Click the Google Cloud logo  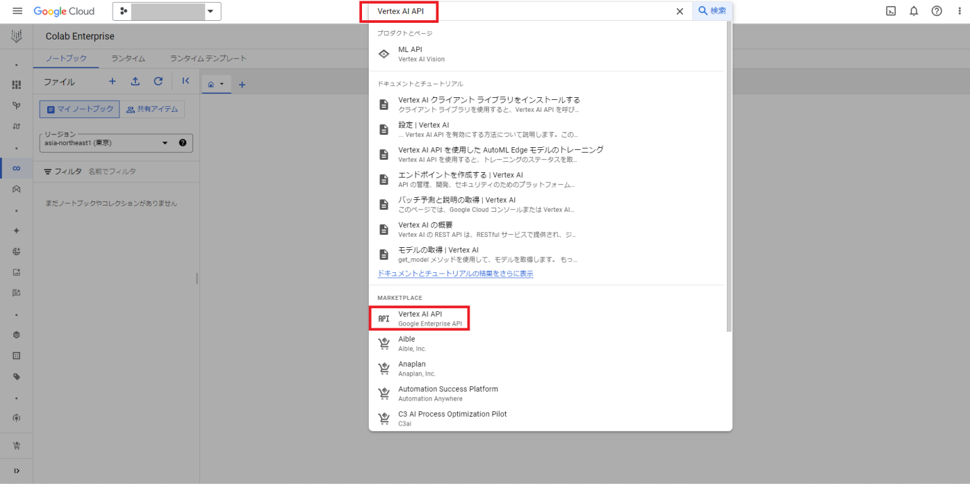(64, 11)
